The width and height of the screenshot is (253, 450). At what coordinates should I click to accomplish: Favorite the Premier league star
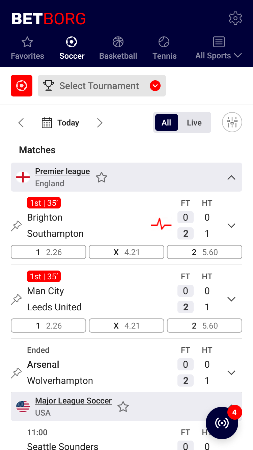pos(102,177)
